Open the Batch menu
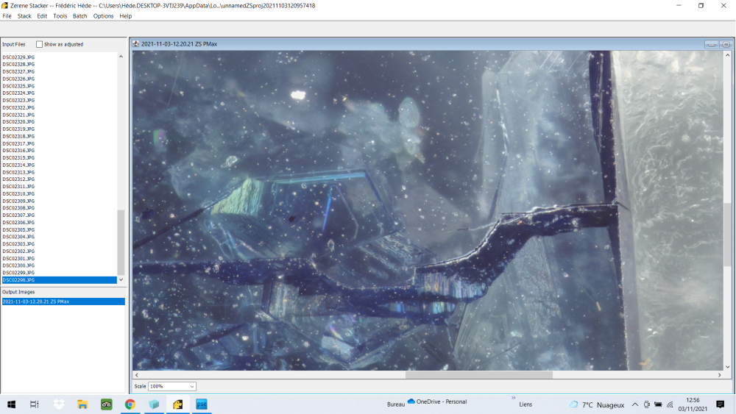The width and height of the screenshot is (736, 414). [80, 15]
